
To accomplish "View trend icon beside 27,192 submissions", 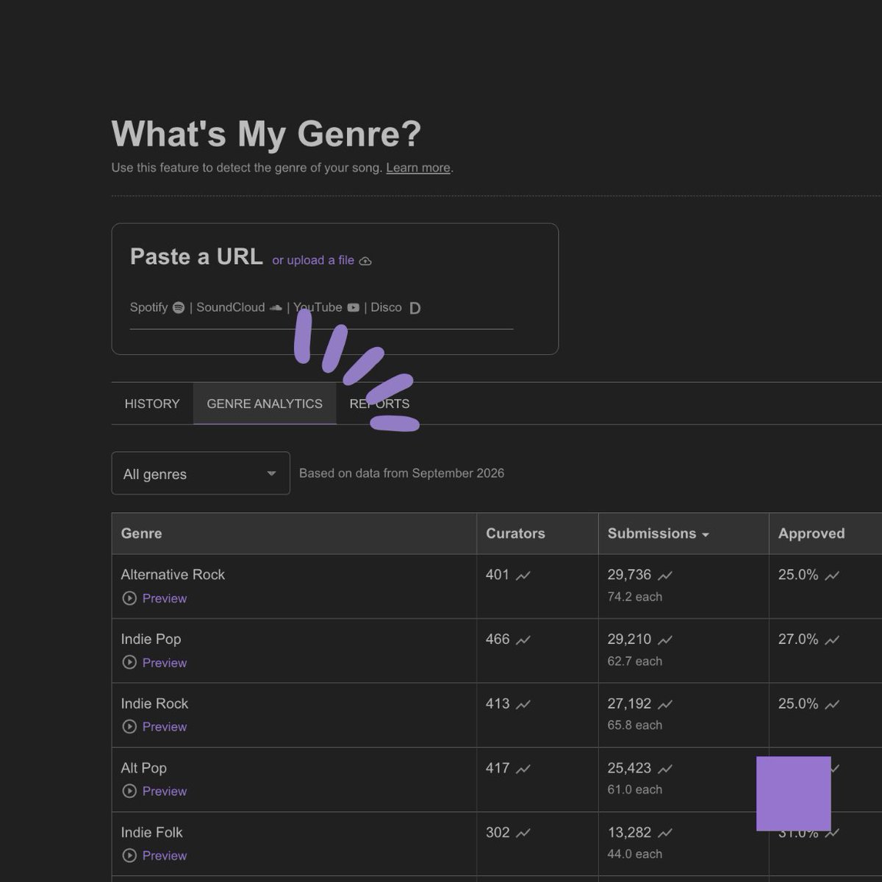I will pos(665,704).
